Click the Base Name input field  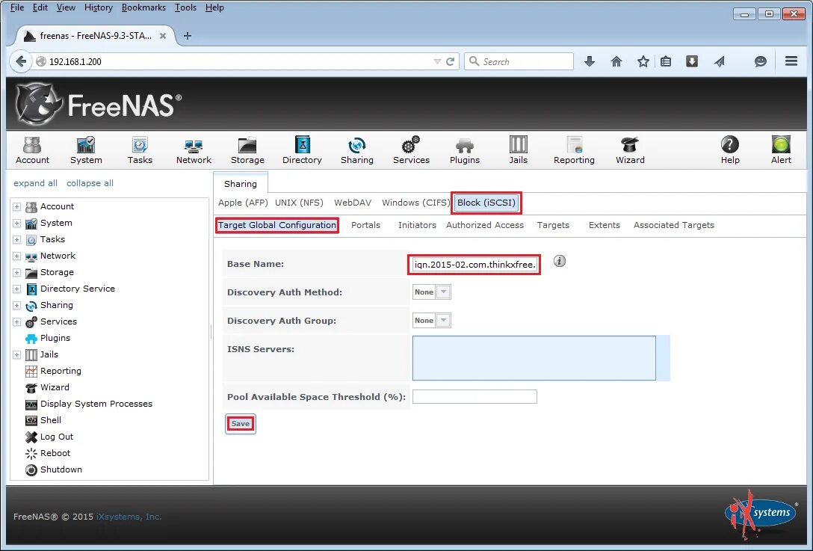click(x=474, y=265)
